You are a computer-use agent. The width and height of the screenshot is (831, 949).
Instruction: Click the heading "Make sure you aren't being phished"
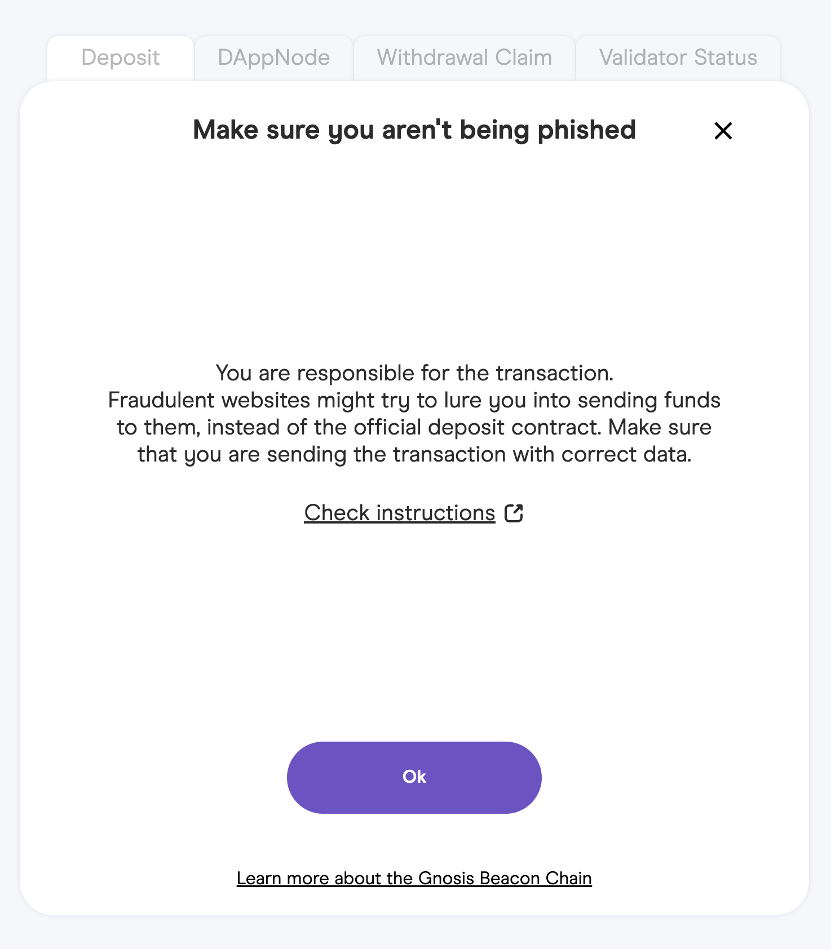point(414,130)
